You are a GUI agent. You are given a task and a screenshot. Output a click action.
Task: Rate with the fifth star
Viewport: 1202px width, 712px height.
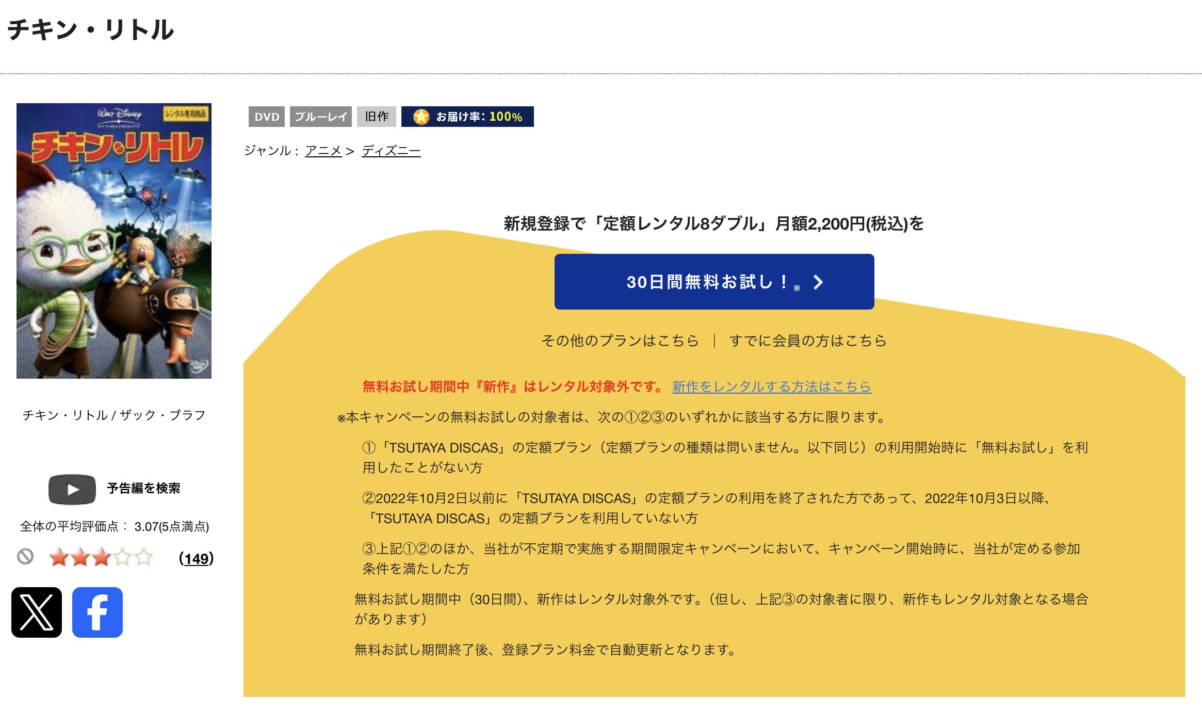[x=144, y=558]
